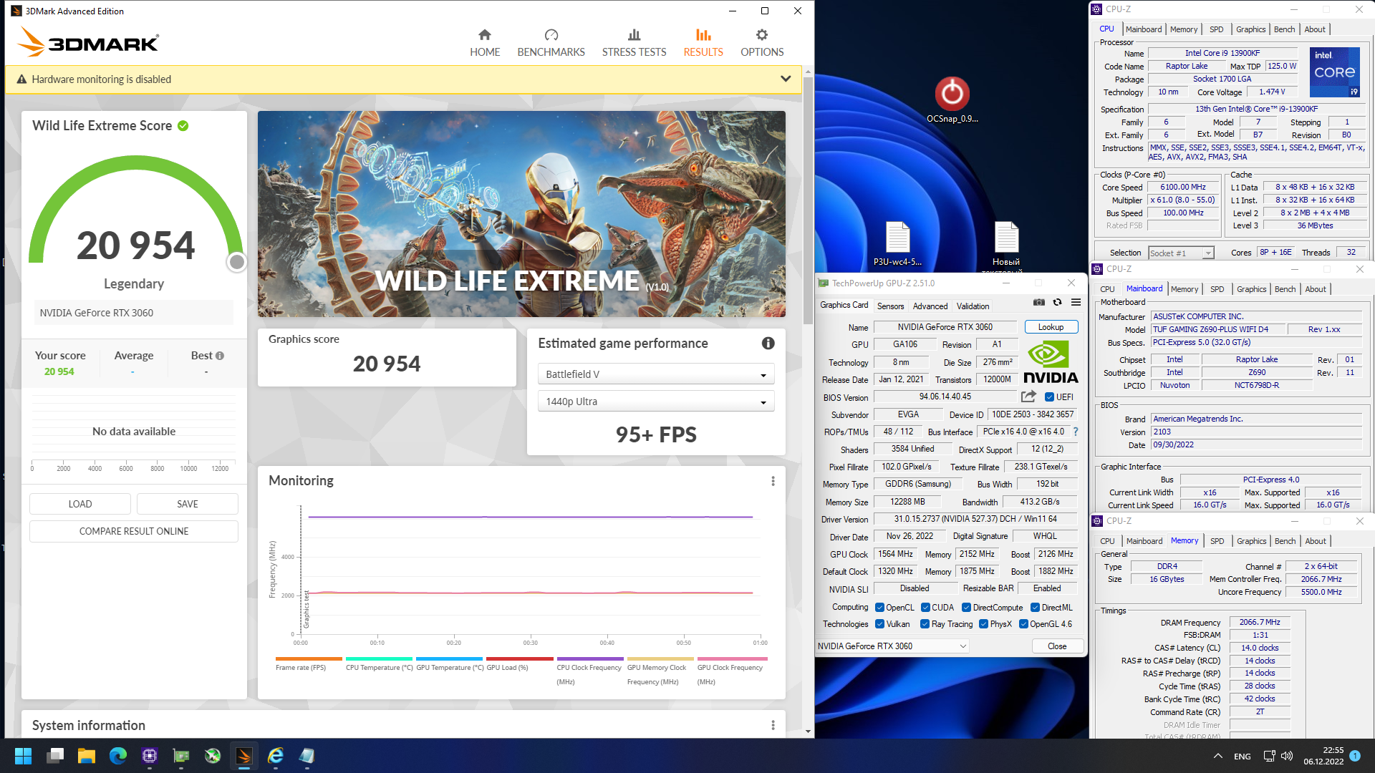The width and height of the screenshot is (1375, 773).
Task: Click the info icon beside Estimated game performance
Action: tap(768, 344)
